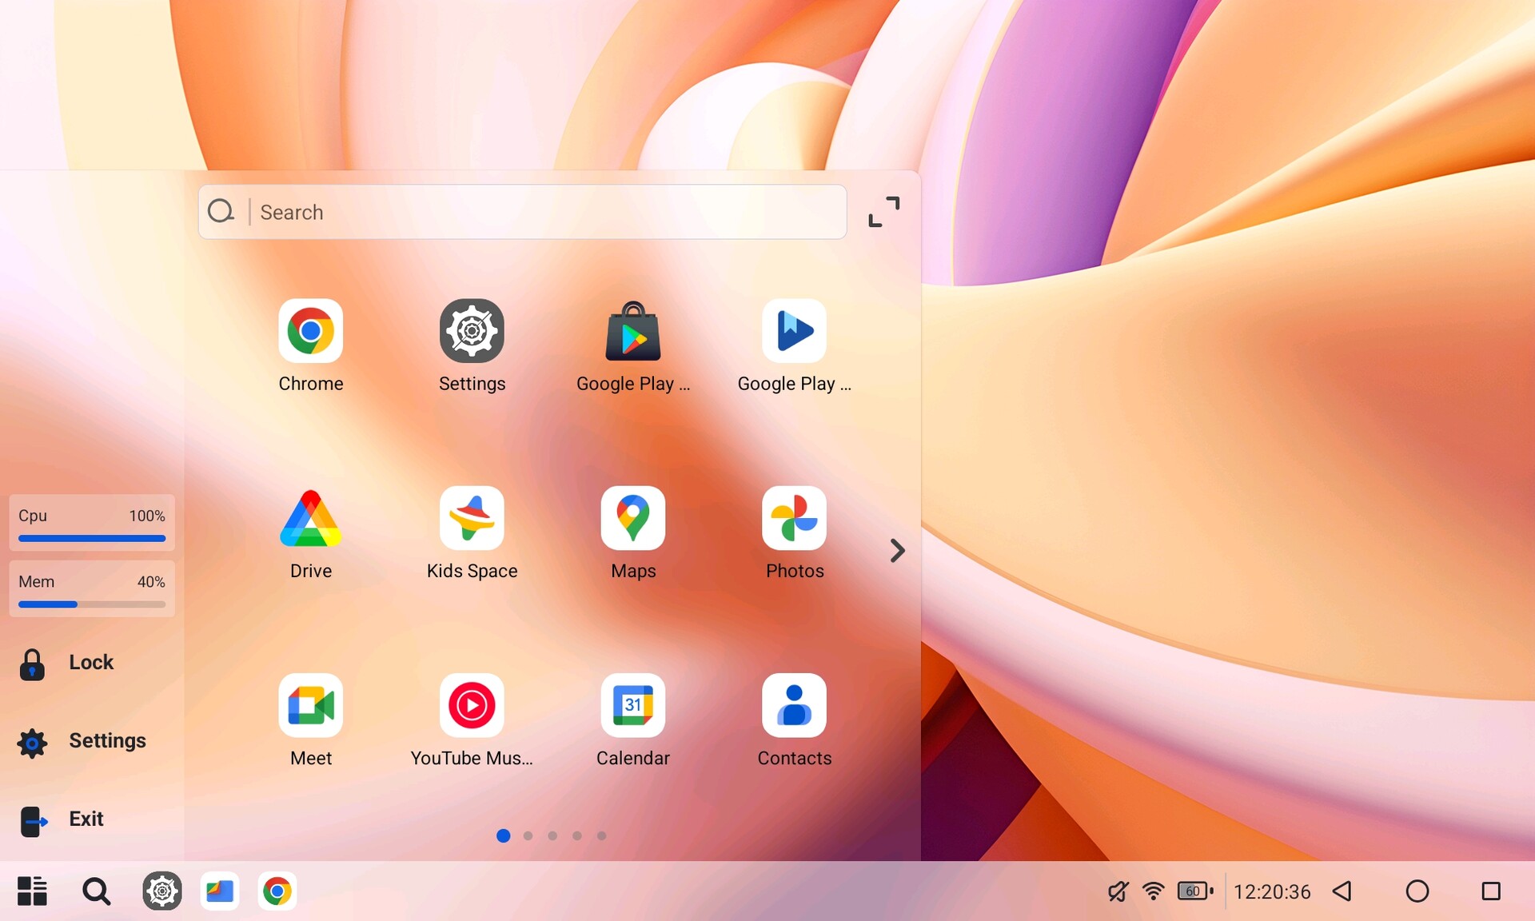The height and width of the screenshot is (921, 1535).
Task: Open the Chrome app in launcher
Action: 310,332
